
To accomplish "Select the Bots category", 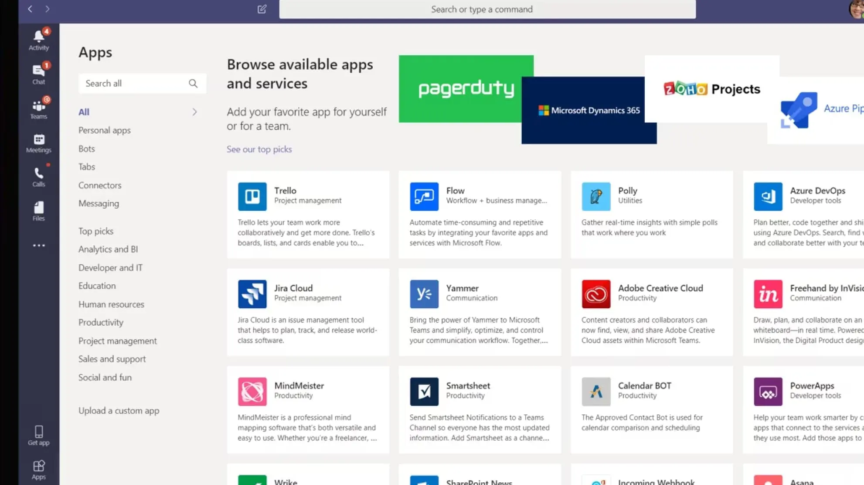I will pos(86,148).
